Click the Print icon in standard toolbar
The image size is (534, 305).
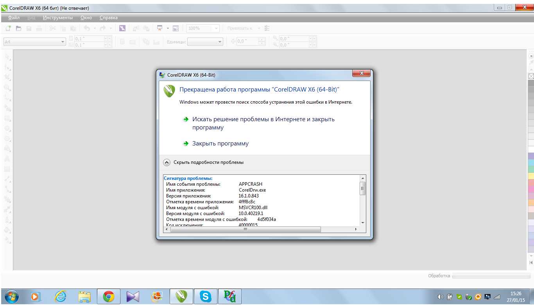point(39,28)
